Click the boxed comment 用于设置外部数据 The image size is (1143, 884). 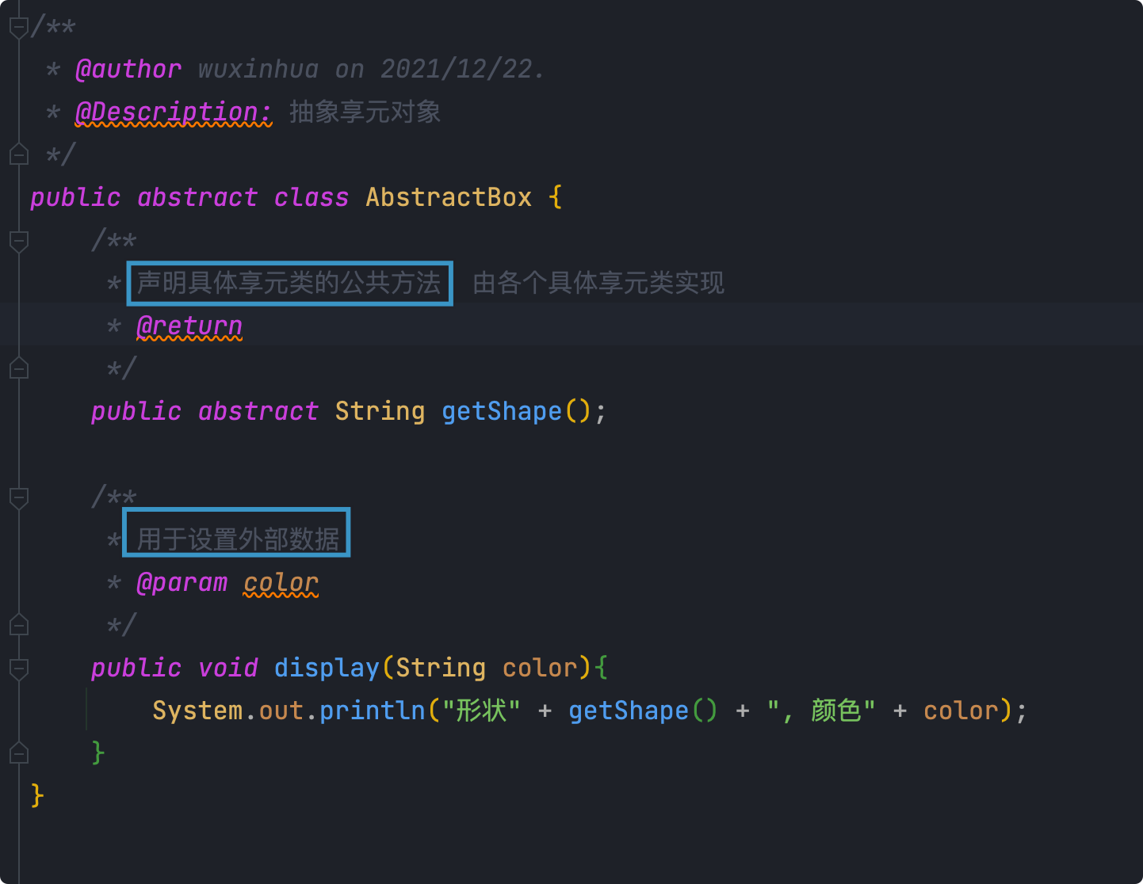point(237,539)
